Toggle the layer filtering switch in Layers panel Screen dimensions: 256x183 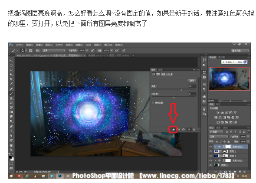click(249, 131)
